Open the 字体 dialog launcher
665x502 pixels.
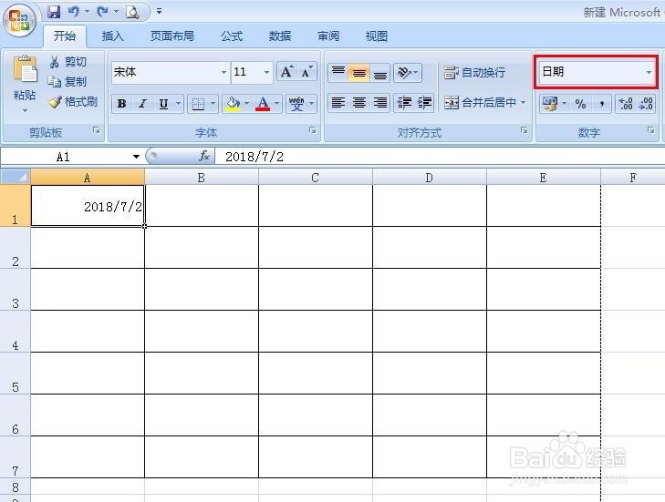[313, 130]
